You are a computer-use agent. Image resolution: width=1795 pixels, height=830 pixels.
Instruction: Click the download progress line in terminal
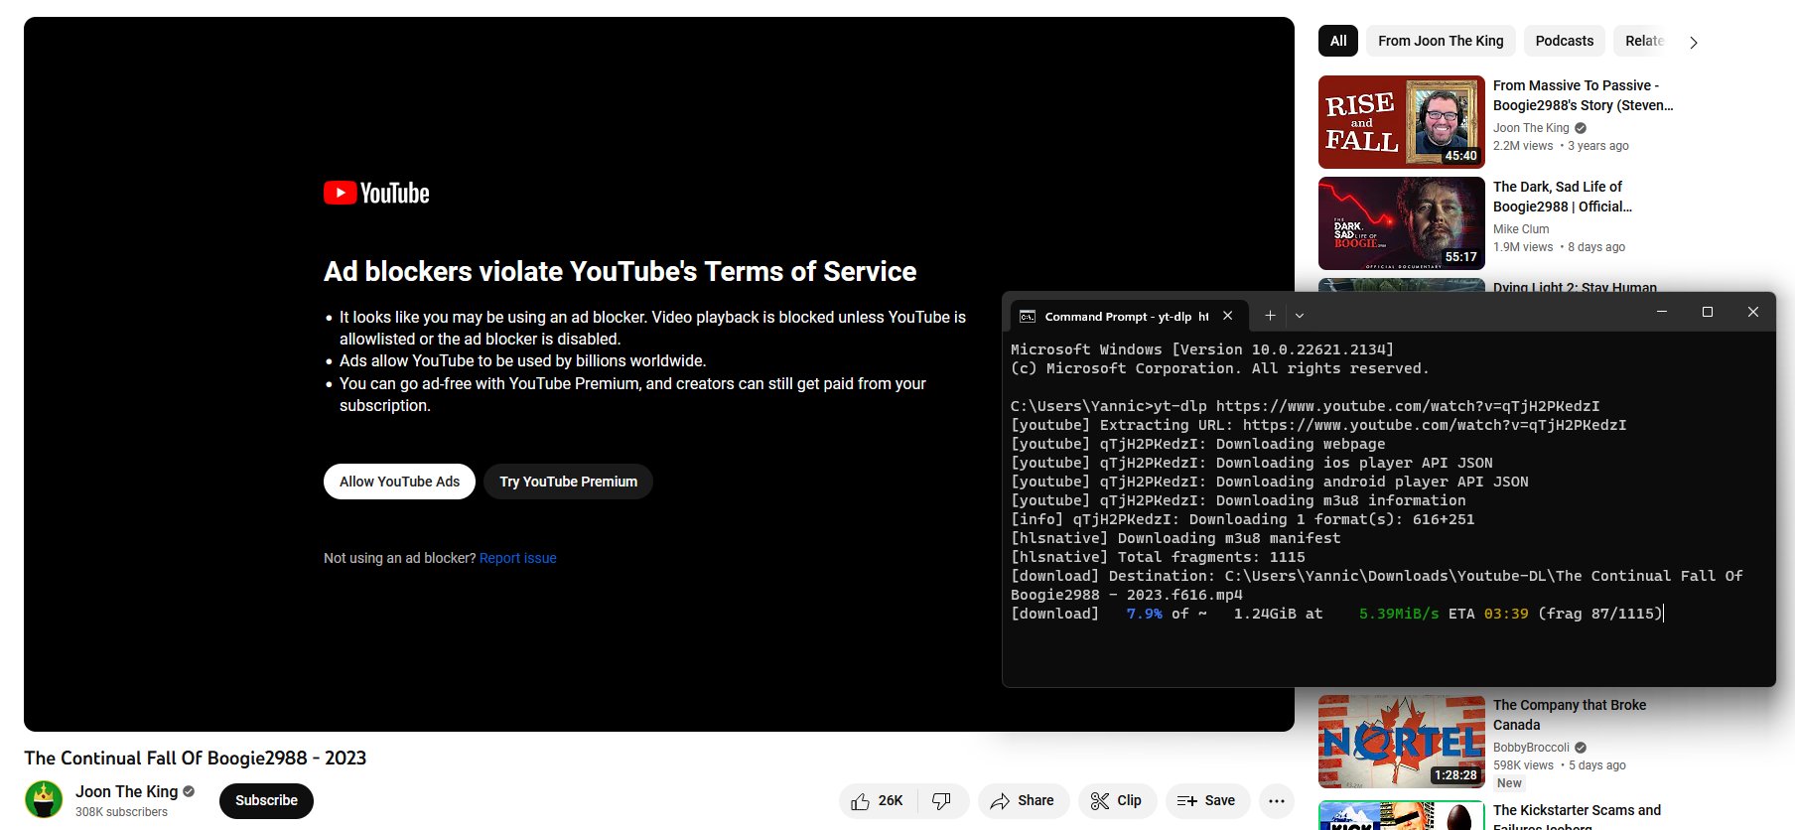1336,614
